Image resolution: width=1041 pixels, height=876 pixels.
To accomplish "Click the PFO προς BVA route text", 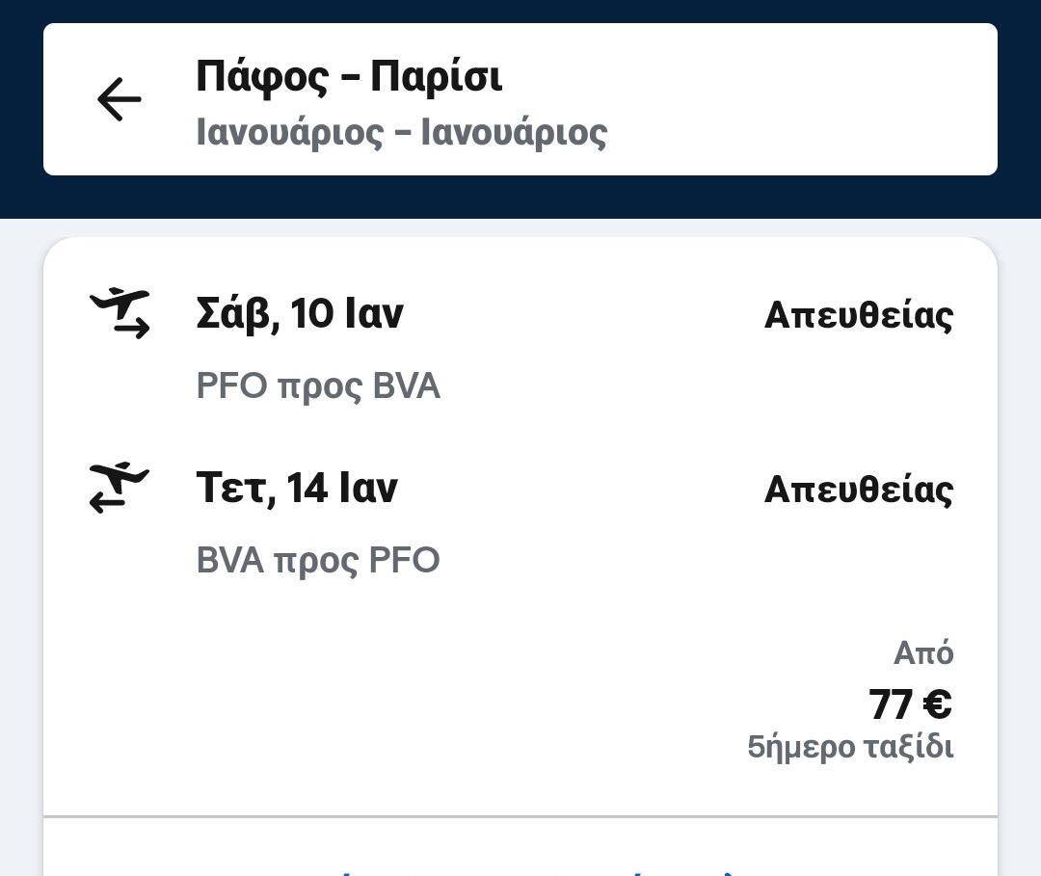I will coord(318,386).
